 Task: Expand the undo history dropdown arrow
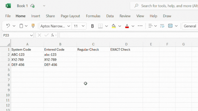pos(14,26)
